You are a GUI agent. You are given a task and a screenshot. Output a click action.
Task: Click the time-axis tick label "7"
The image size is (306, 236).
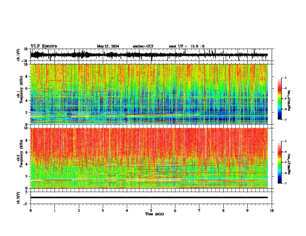(x=199, y=211)
